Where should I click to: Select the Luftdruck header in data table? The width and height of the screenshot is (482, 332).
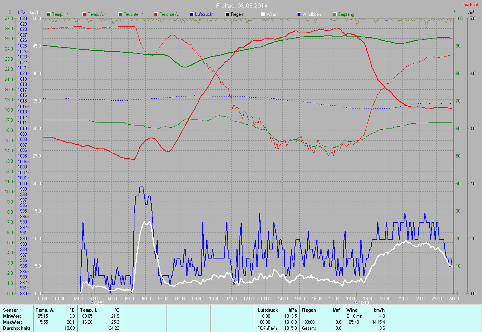(267, 310)
